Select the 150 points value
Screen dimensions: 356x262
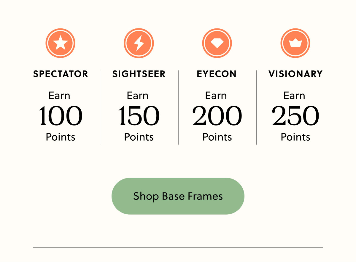139,115
